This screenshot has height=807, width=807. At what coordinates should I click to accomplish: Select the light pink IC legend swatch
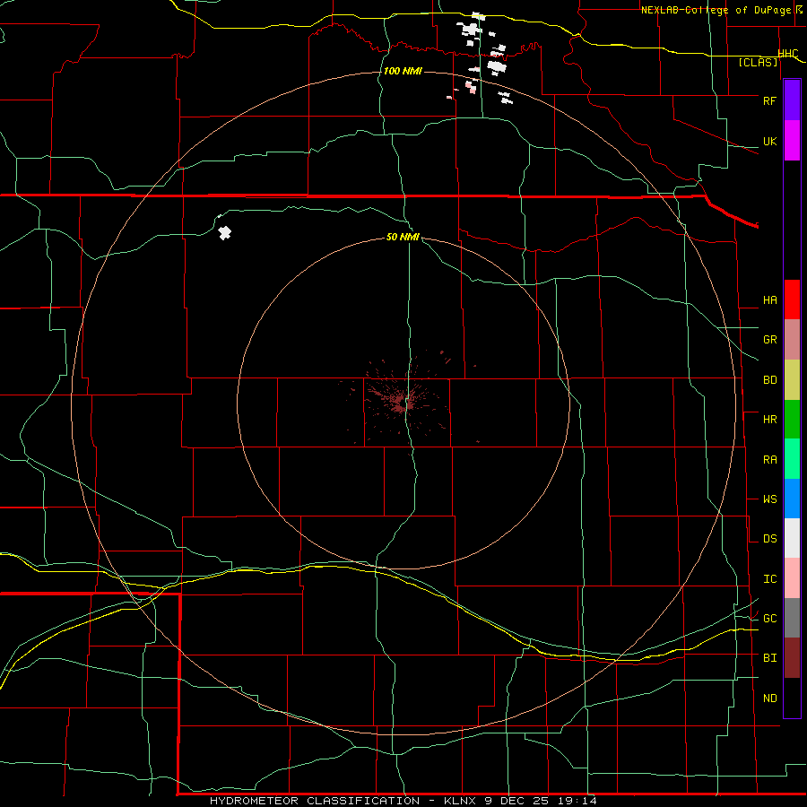pyautogui.click(x=792, y=578)
